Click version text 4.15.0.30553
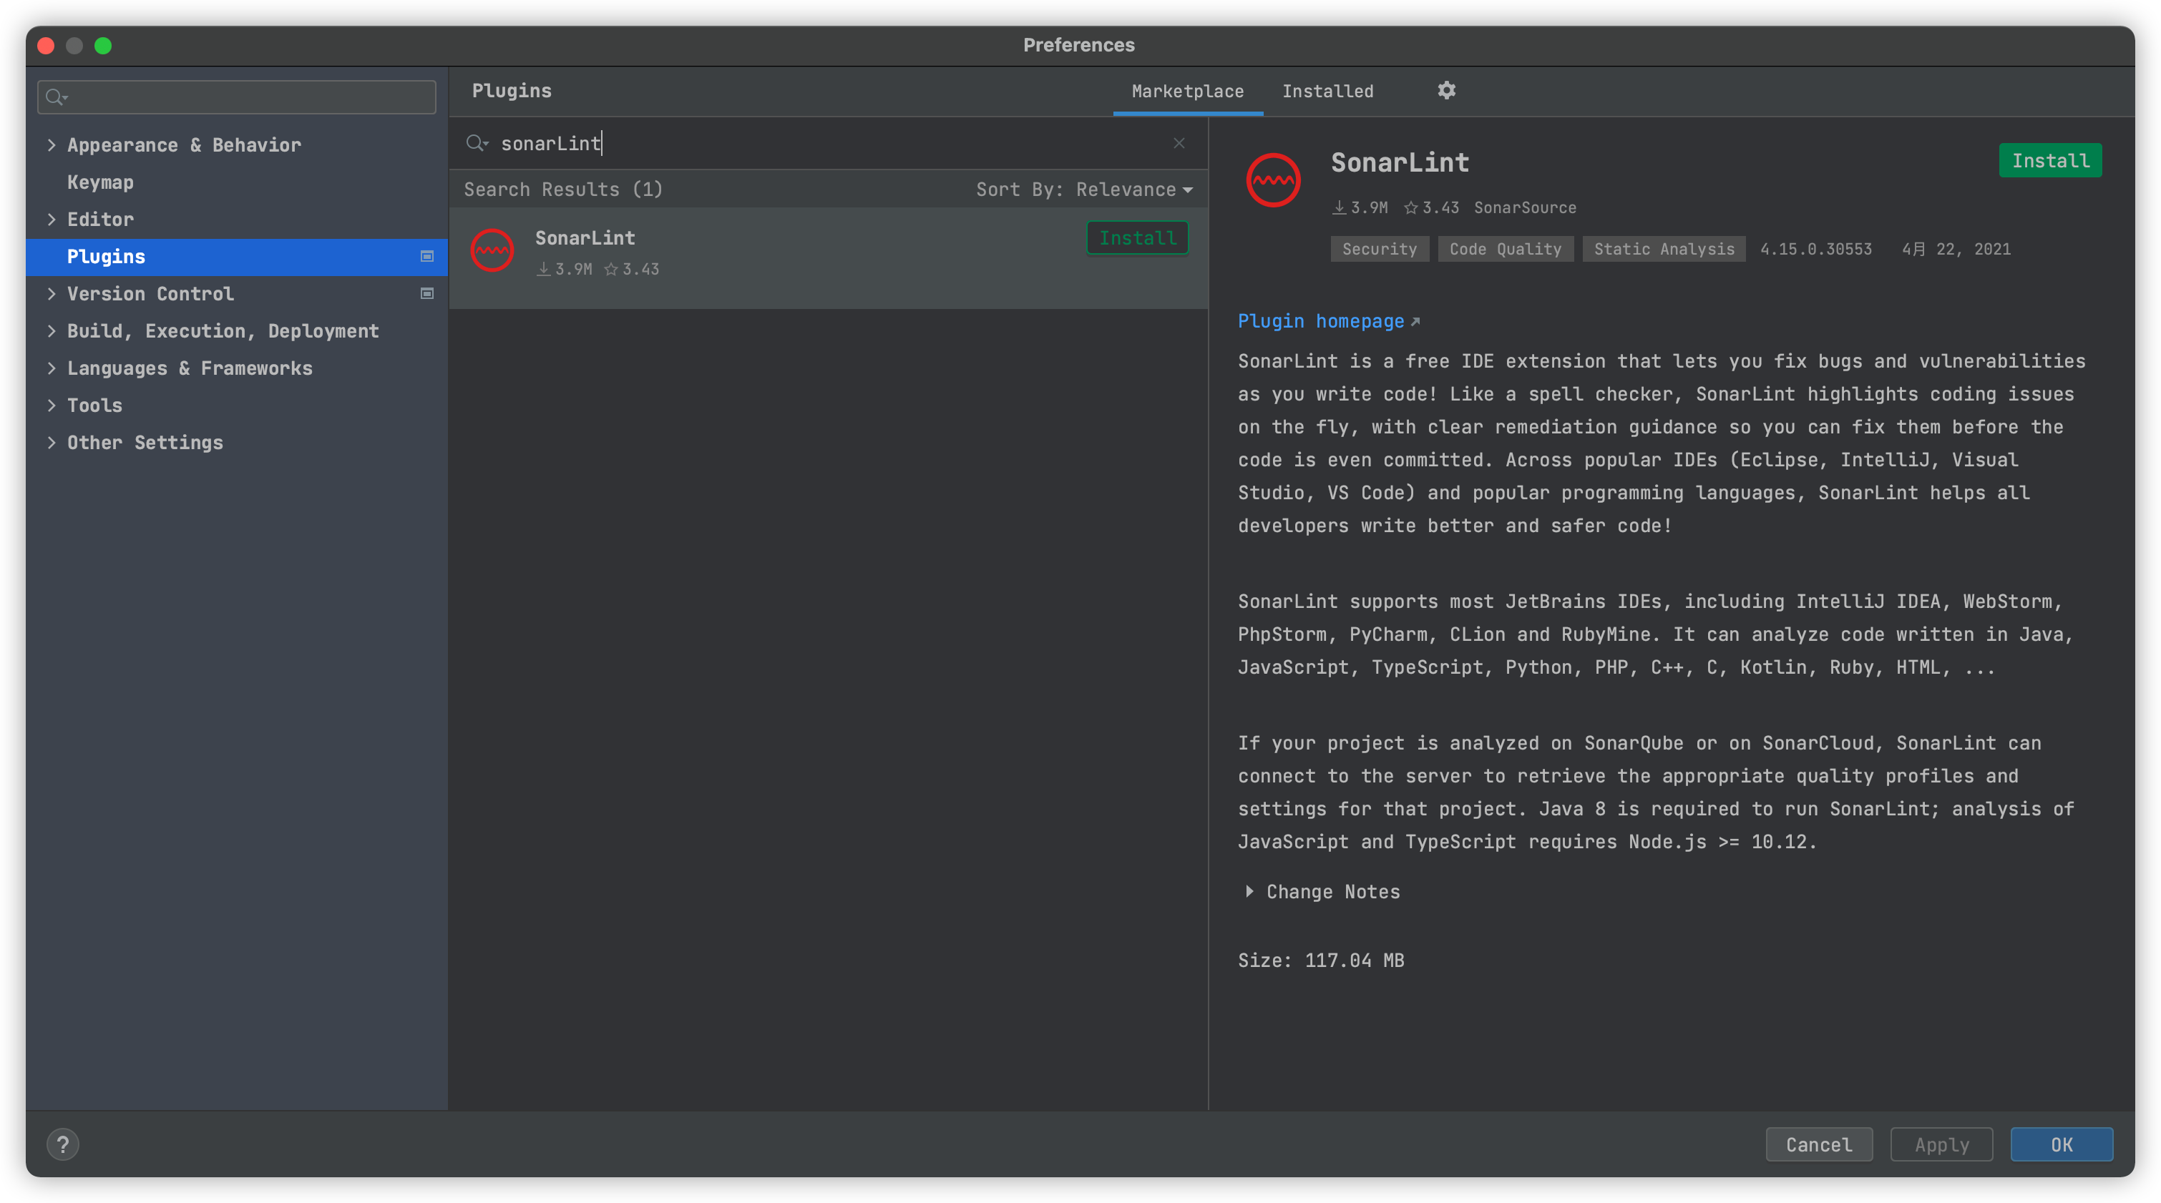This screenshot has width=2161, height=1203. [x=1815, y=249]
